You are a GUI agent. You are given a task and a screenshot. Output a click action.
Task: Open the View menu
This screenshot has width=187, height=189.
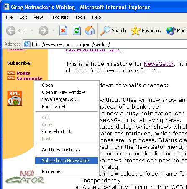[x=38, y=17]
